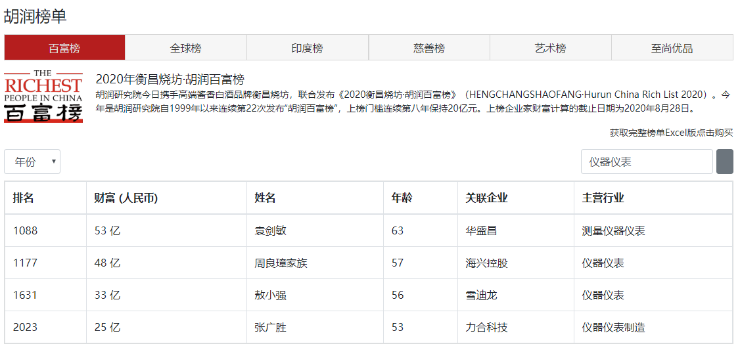The height and width of the screenshot is (348, 740).
Task: Click the 年龄 column header
Action: tap(402, 198)
